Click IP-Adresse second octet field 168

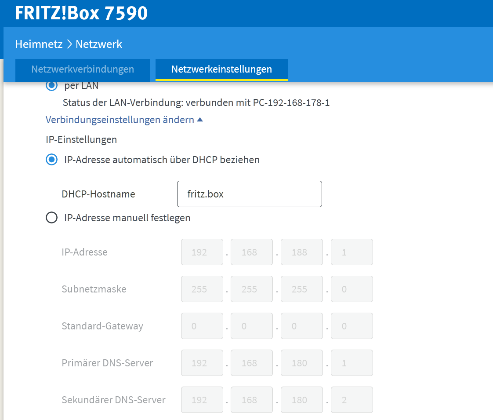tap(252, 252)
